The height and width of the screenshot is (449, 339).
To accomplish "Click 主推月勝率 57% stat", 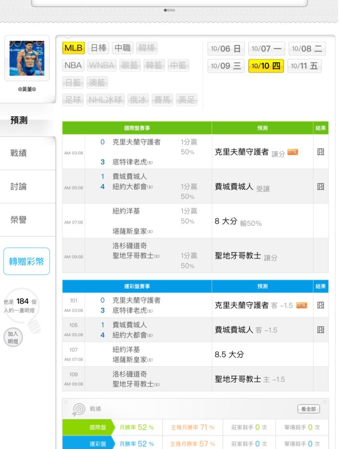I will tap(193, 444).
